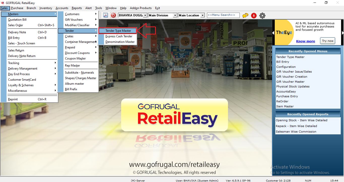Open Repack - Item Wise Detailed report
344x182 pixels.
296,126
